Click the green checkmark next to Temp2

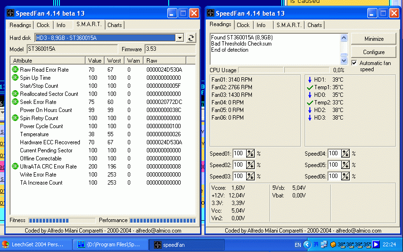tap(310, 103)
